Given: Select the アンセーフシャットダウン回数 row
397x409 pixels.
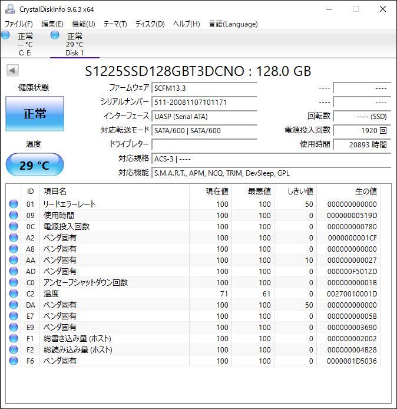Looking at the screenshot, I should coord(193,282).
